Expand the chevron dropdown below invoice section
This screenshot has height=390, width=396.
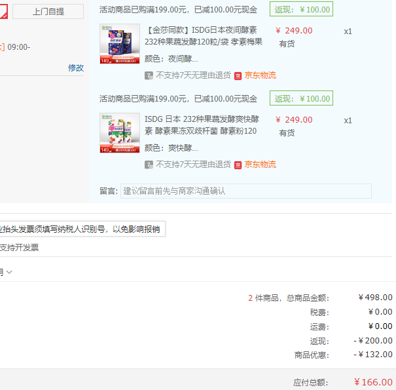tap(9, 272)
